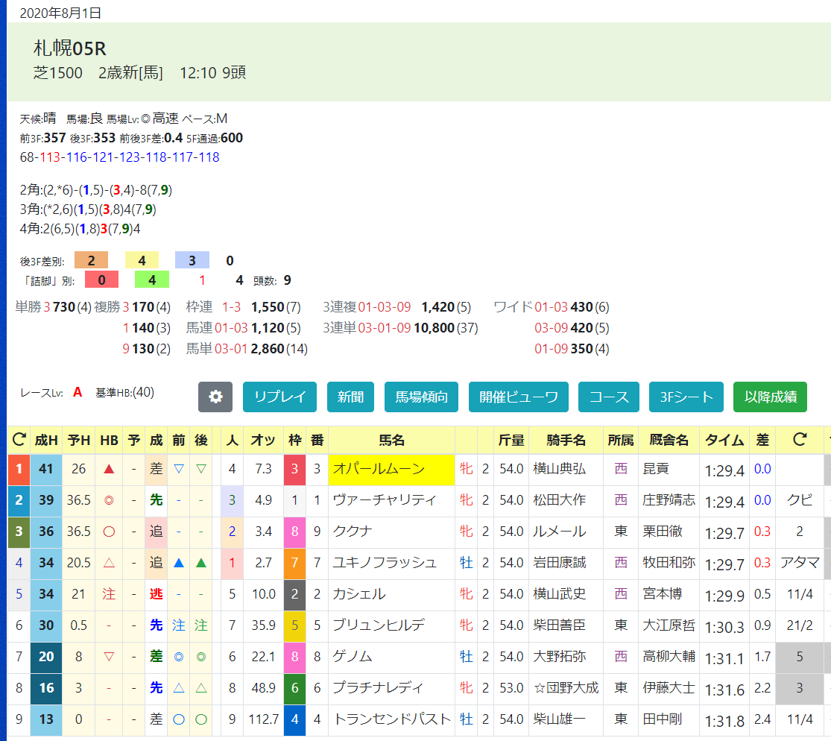Click the refresh icon in first header column
The width and height of the screenshot is (831, 741).
[x=19, y=439]
